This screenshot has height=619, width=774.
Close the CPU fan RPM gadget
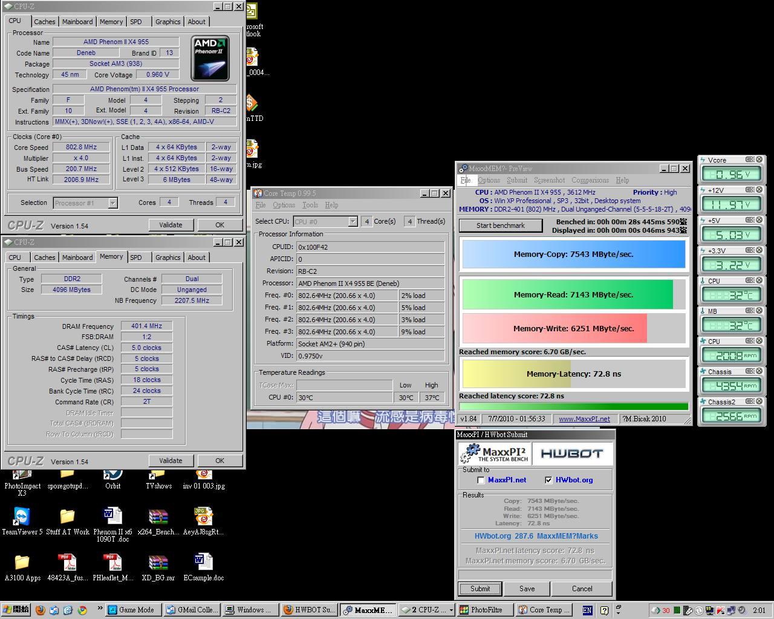tap(759, 341)
